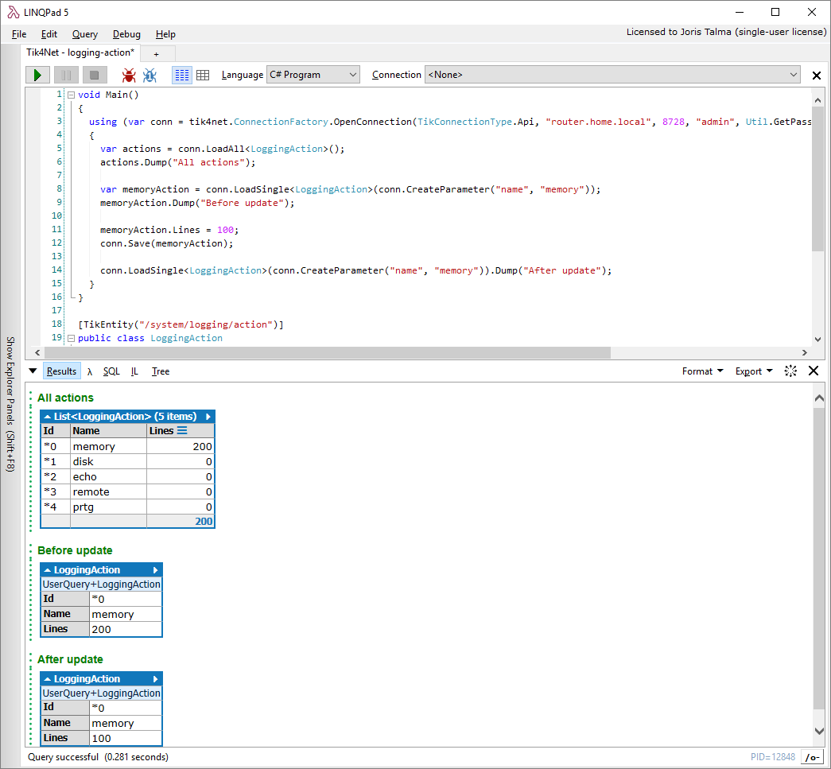Click the Lines total 200 link

pos(204,522)
